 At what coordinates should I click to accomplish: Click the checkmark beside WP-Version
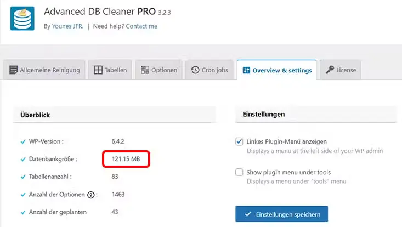coord(23,141)
